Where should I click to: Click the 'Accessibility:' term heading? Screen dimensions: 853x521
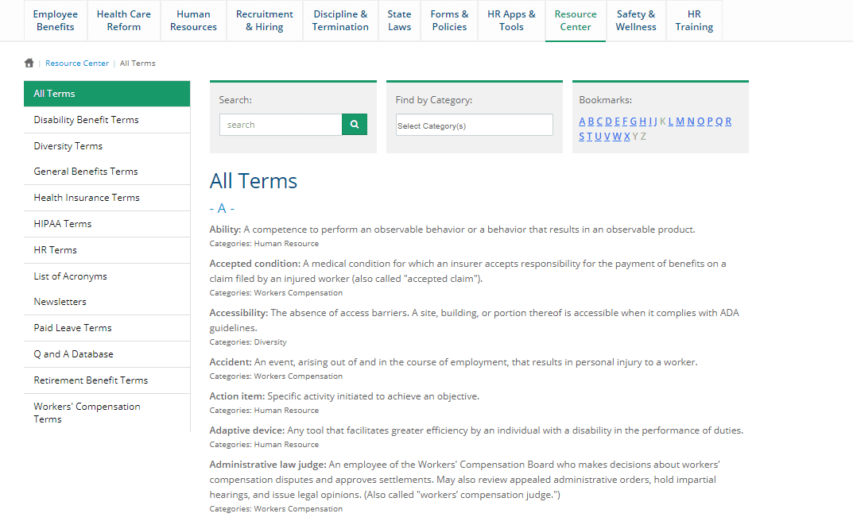pyautogui.click(x=238, y=313)
